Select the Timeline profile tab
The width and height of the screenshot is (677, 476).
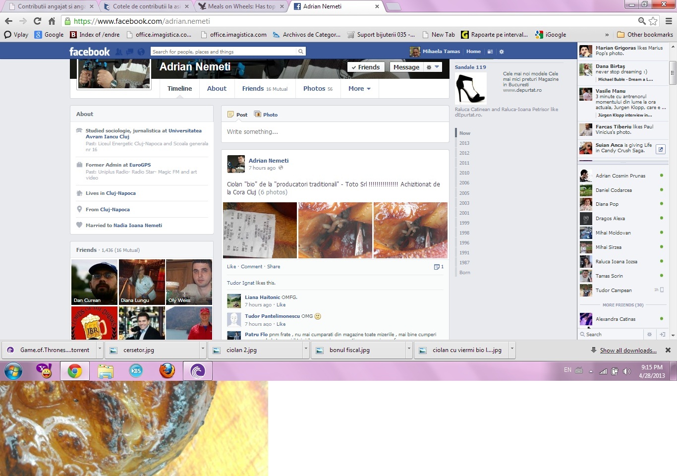179,89
